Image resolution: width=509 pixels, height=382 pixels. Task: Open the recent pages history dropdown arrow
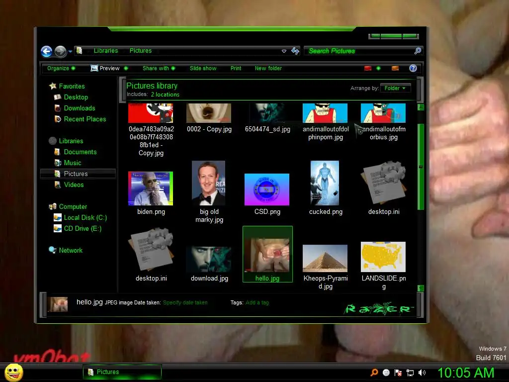70,51
